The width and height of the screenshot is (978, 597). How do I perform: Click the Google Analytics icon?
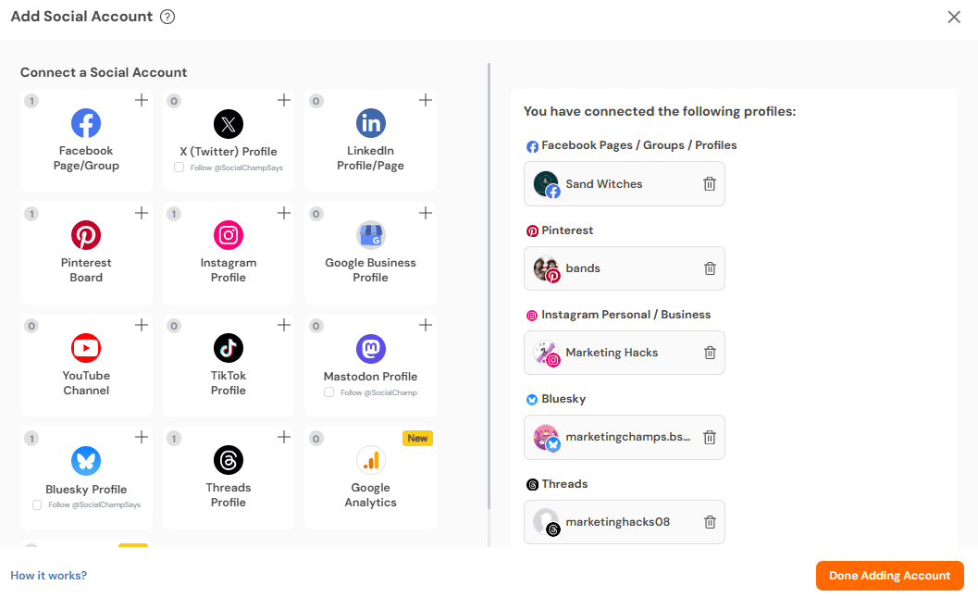point(370,460)
